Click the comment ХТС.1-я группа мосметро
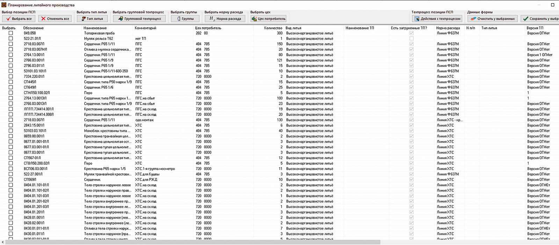 [x=155, y=169]
